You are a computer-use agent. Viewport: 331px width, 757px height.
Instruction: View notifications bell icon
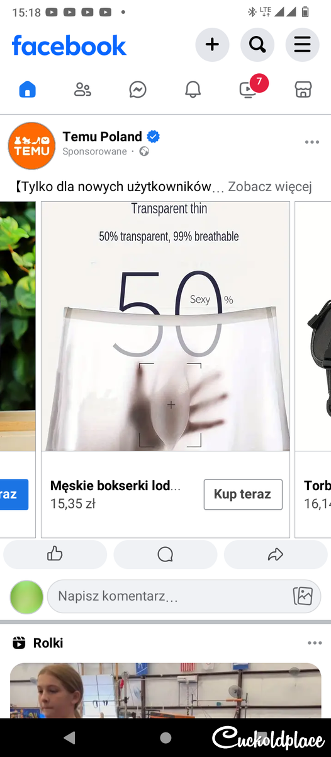click(193, 90)
